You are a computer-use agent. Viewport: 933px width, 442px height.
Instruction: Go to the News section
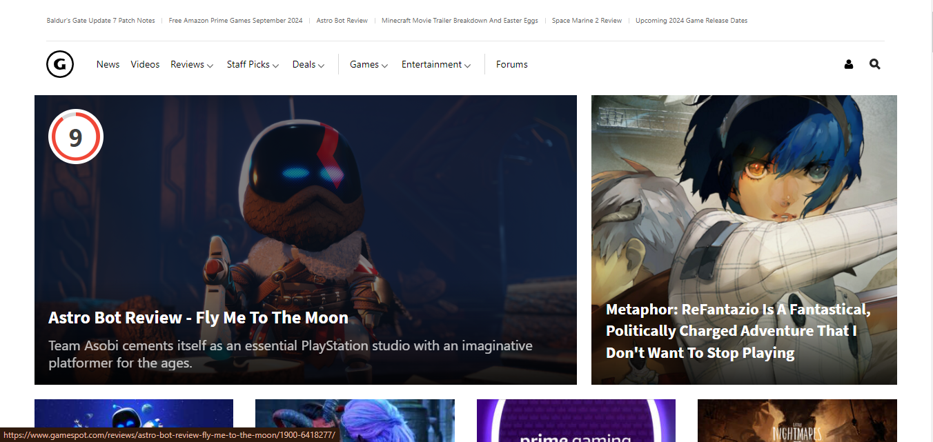(108, 64)
